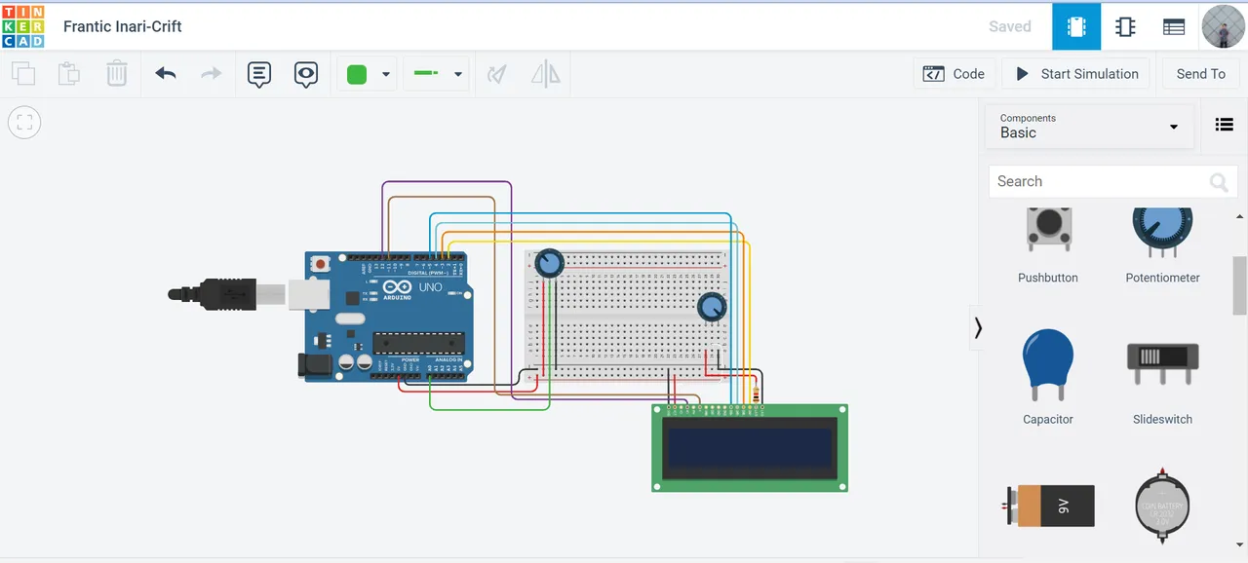Select the right potentiometer on breadboard
Screen dimensions: 1248x563
pos(713,307)
